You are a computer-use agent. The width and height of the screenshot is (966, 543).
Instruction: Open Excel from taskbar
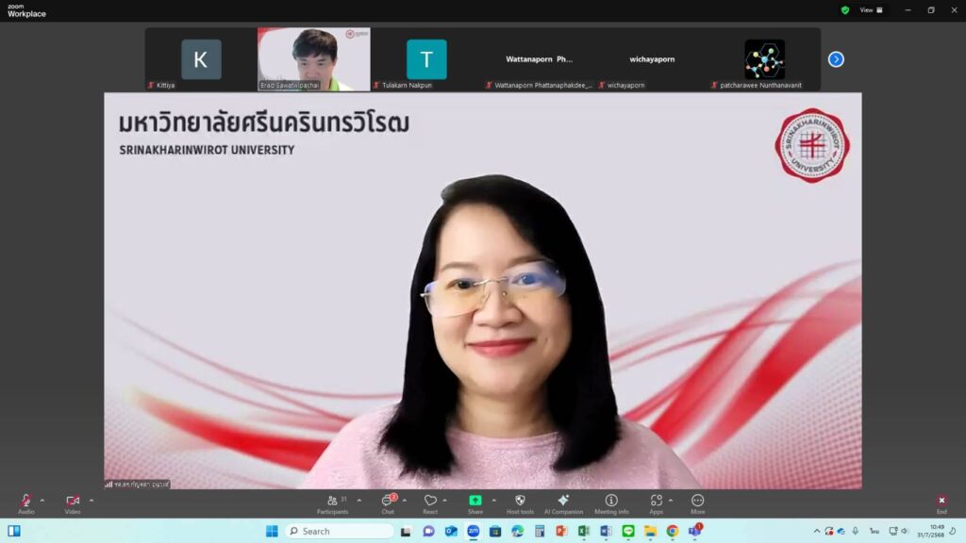(x=583, y=532)
